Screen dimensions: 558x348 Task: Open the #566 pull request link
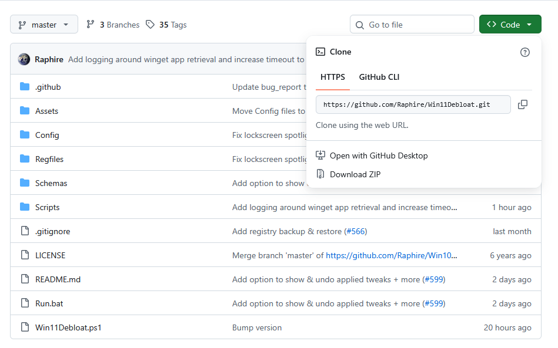(356, 232)
